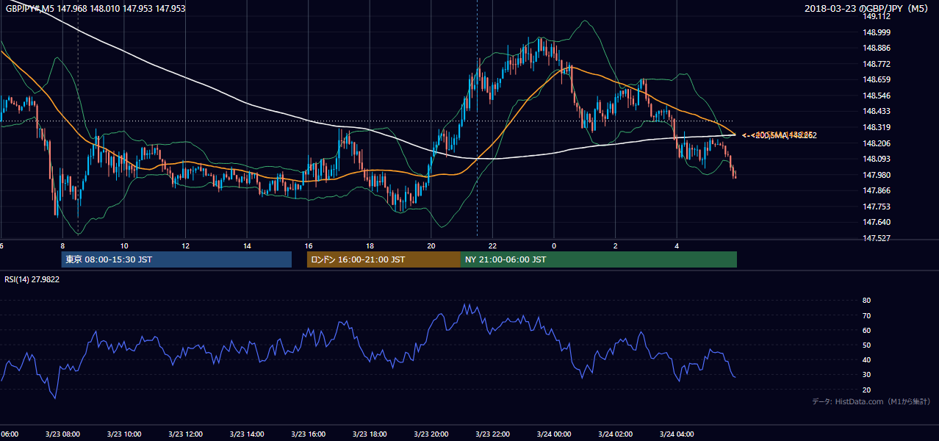Click RSI scale value 70
The height and width of the screenshot is (441, 939).
click(x=866, y=315)
